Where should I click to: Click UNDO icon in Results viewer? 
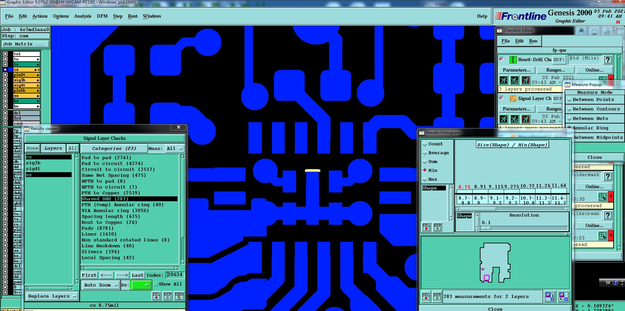[179, 296]
